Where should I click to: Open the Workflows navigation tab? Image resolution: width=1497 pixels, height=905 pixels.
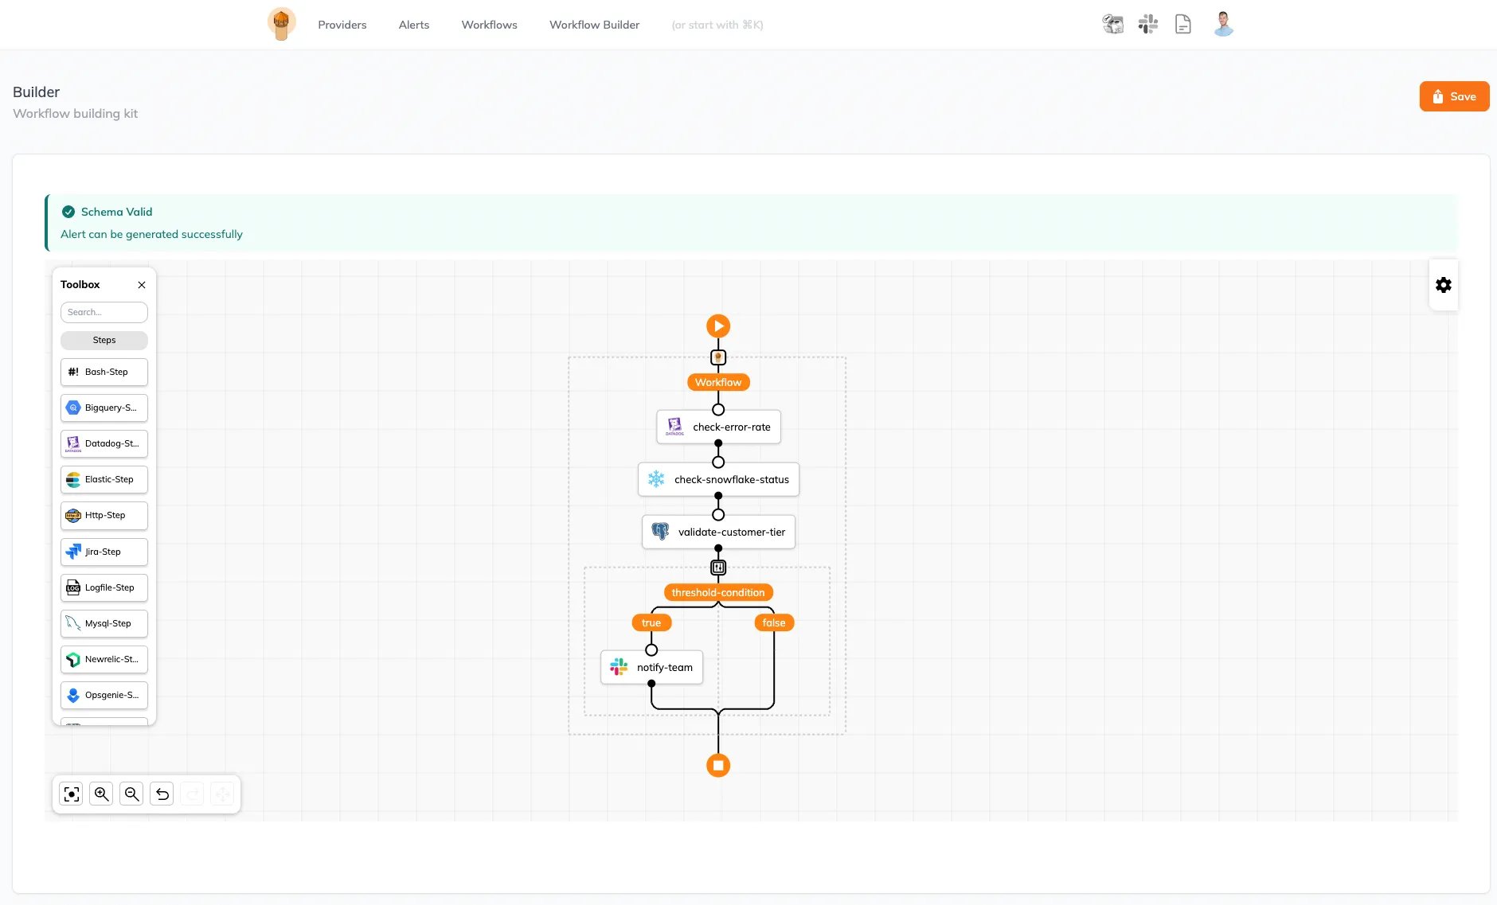[489, 25]
